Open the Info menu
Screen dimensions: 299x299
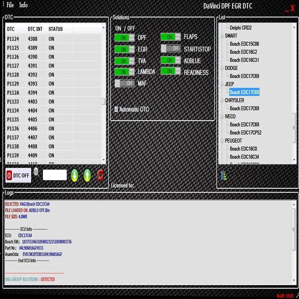[23, 5]
